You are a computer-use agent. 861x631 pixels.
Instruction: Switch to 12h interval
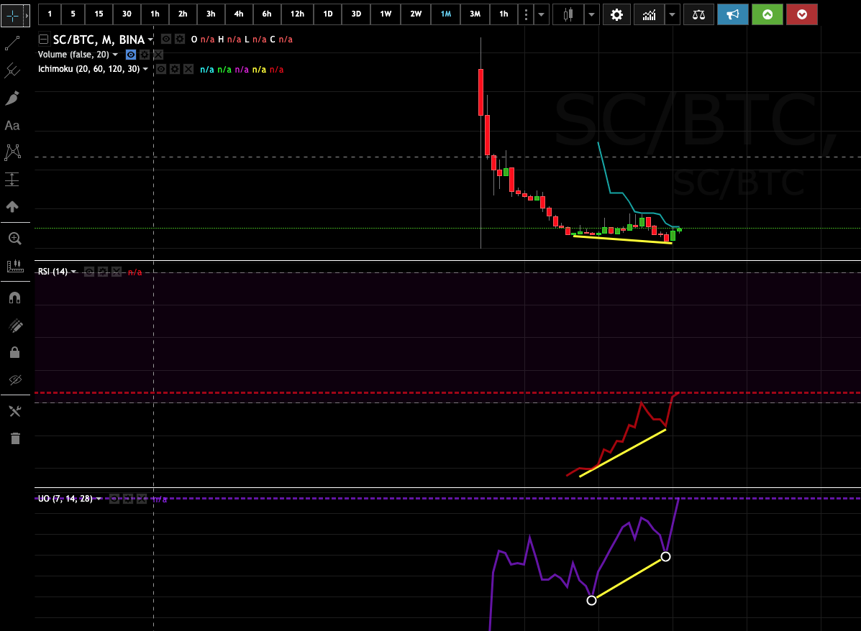[297, 14]
